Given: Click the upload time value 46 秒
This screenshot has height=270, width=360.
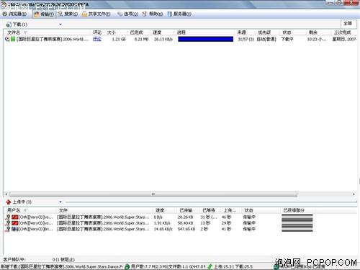Looking at the screenshot, I should click(226, 217).
